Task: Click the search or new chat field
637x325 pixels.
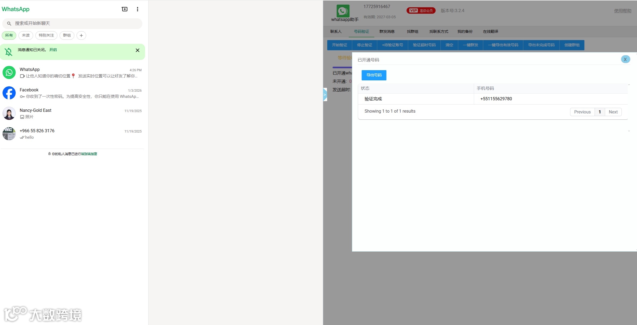Action: coord(73,23)
